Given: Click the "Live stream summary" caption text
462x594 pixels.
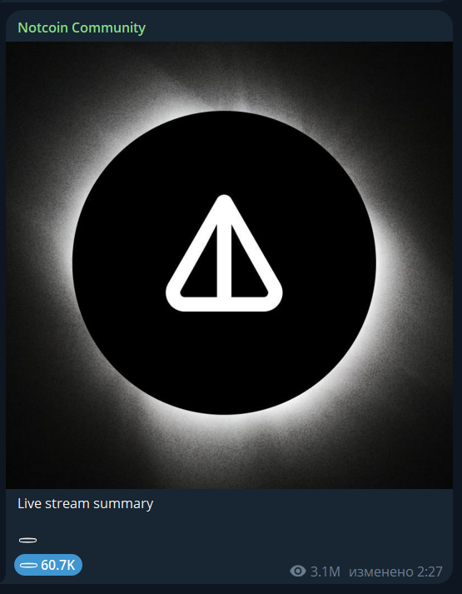Looking at the screenshot, I should click(x=85, y=504).
